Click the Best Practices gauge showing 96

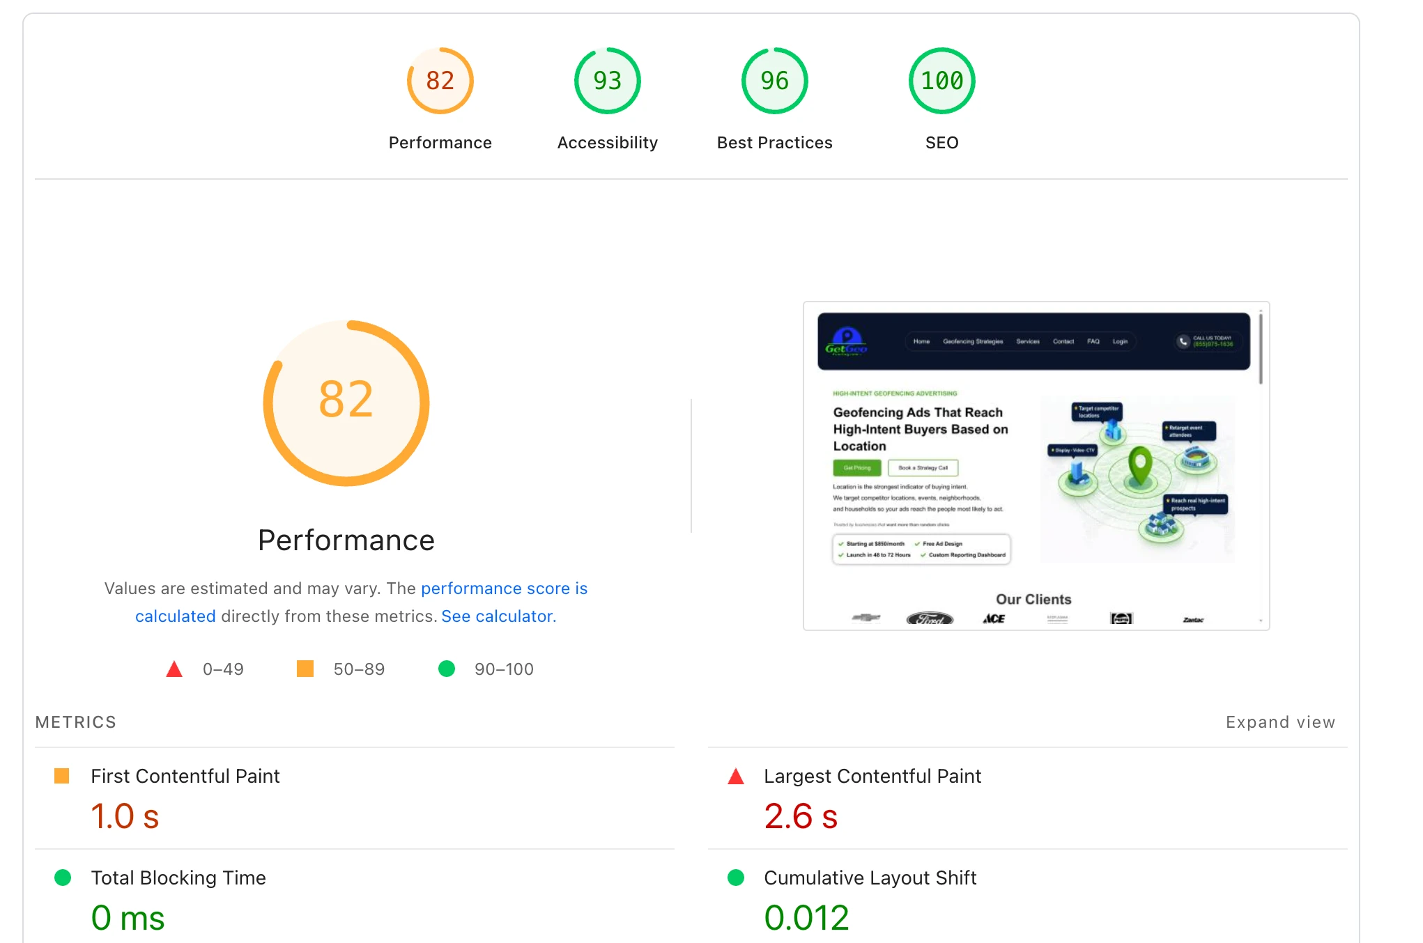774,80
